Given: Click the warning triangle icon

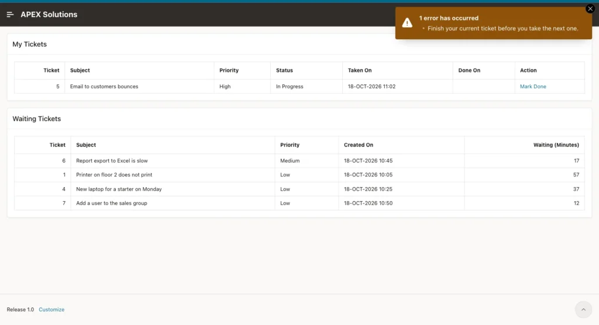Looking at the screenshot, I should coord(407,23).
